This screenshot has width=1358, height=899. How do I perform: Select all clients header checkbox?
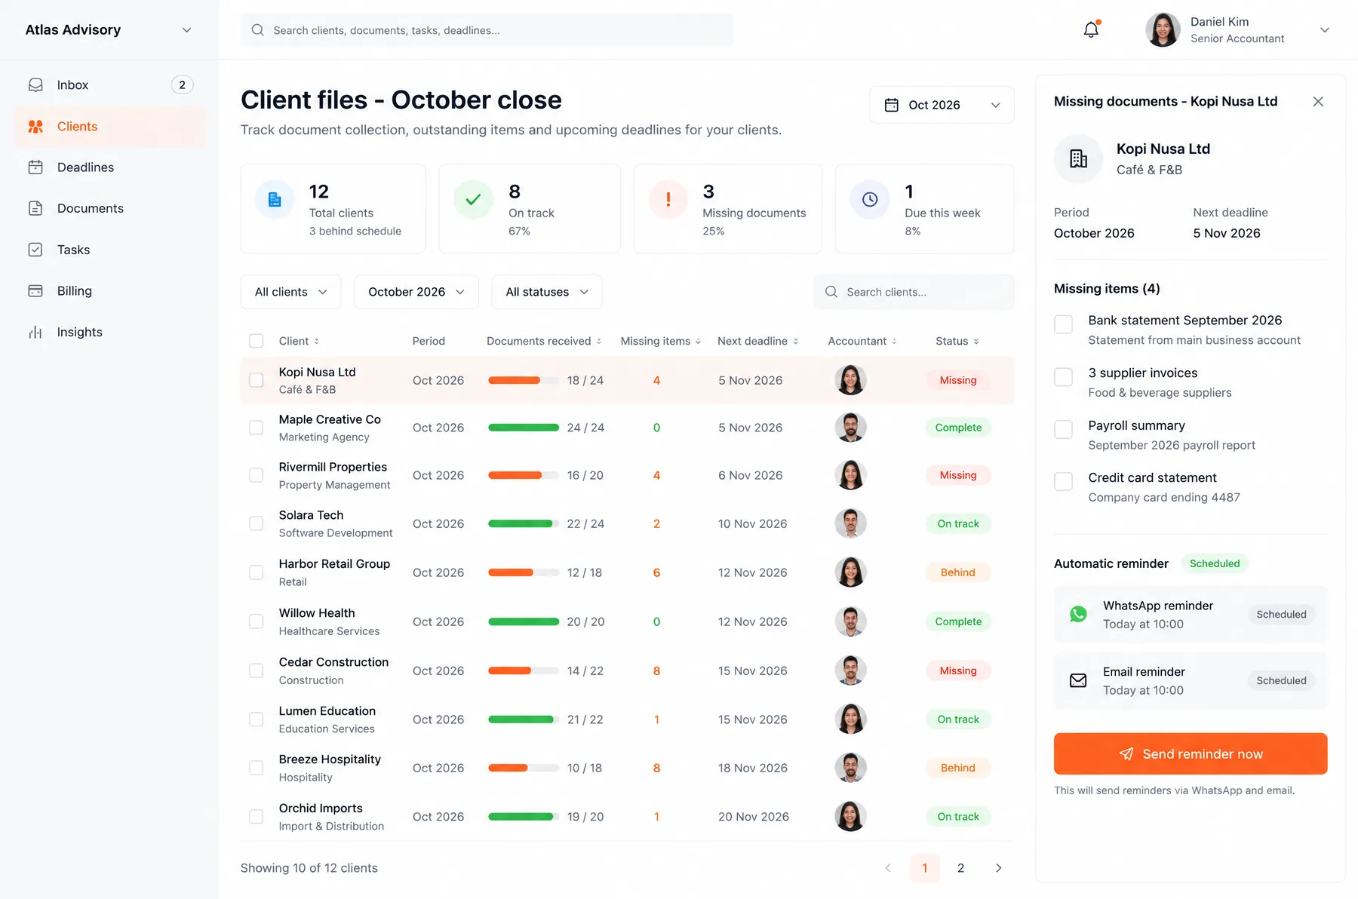pos(257,341)
